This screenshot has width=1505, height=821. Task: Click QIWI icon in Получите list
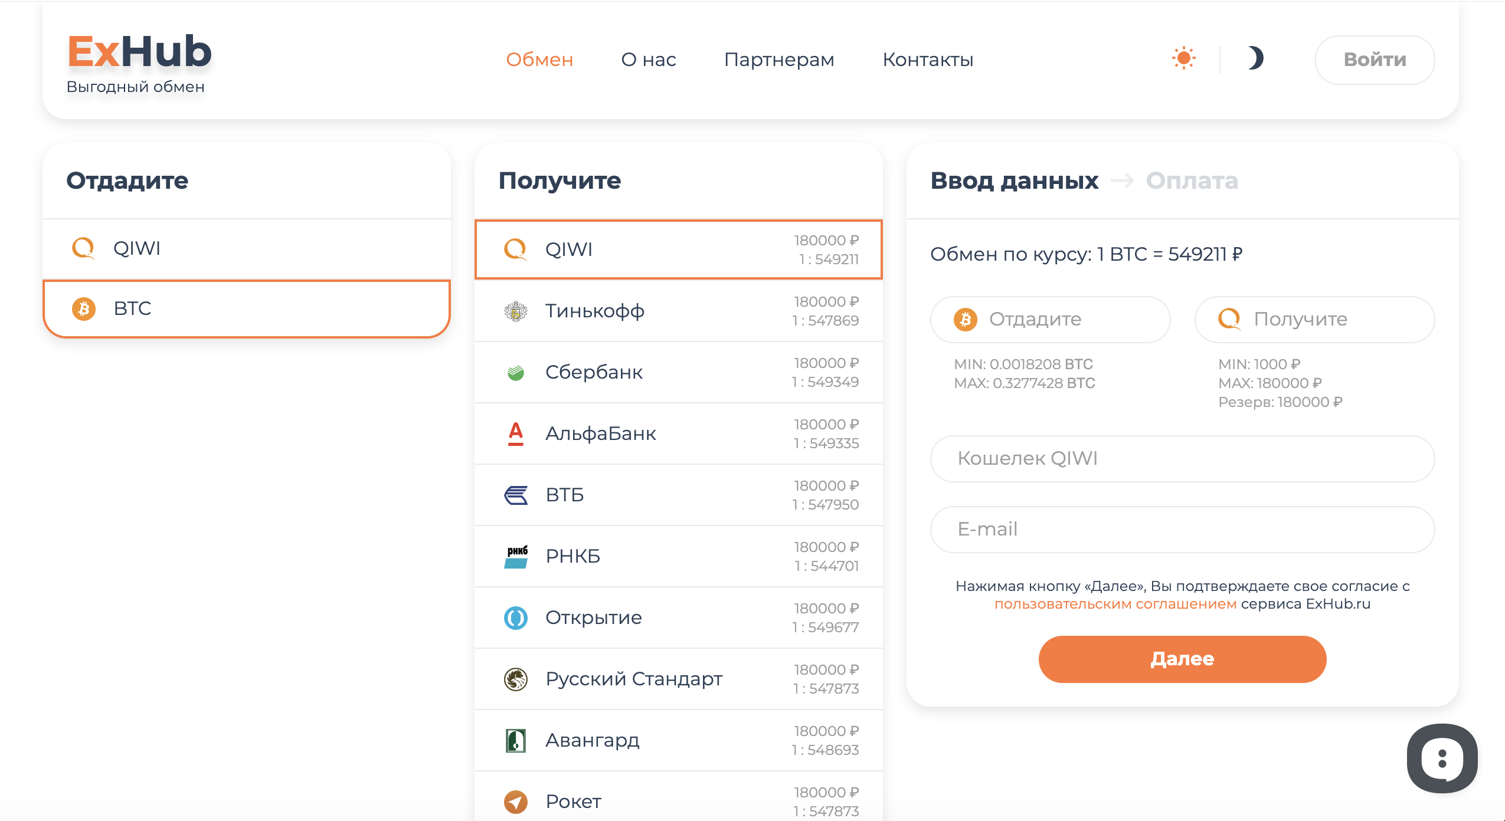click(x=515, y=249)
